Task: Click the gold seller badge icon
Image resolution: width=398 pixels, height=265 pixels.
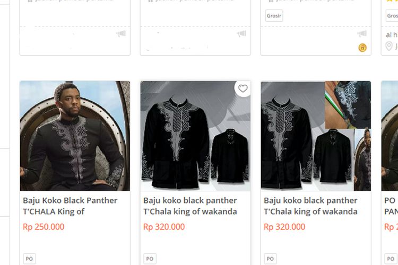Action: pos(362,48)
